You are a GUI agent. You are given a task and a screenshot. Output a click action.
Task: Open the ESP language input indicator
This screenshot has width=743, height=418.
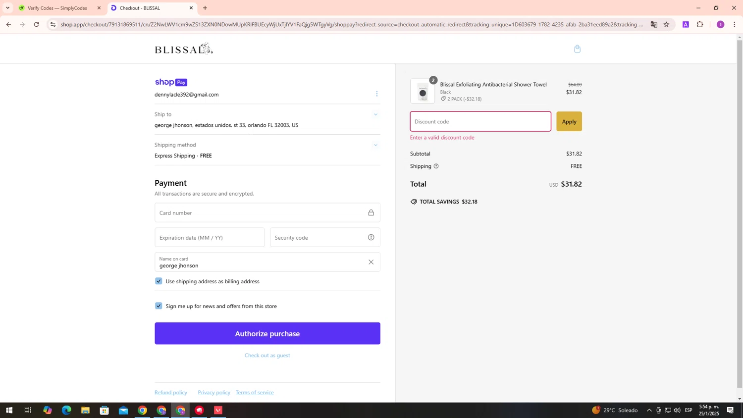tap(689, 410)
